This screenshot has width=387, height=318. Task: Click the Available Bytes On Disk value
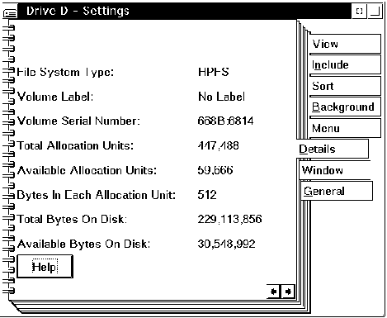click(226, 244)
